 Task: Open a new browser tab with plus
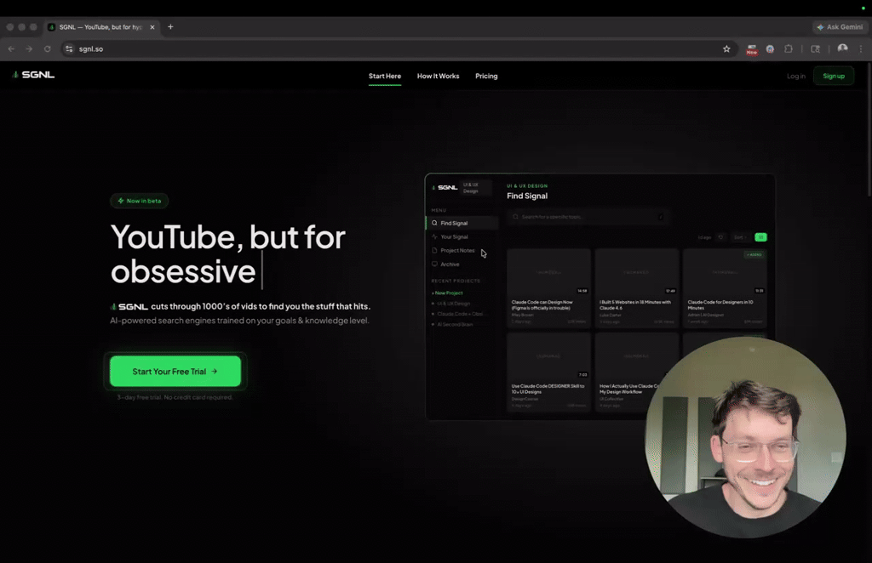(170, 26)
